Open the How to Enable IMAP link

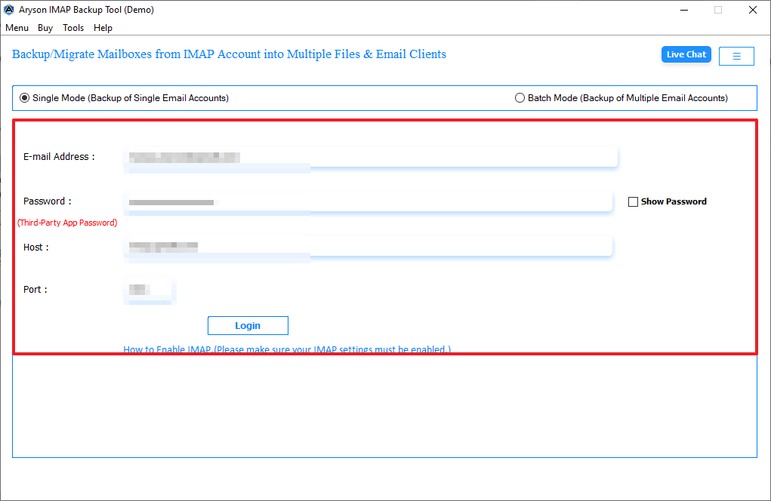(287, 349)
